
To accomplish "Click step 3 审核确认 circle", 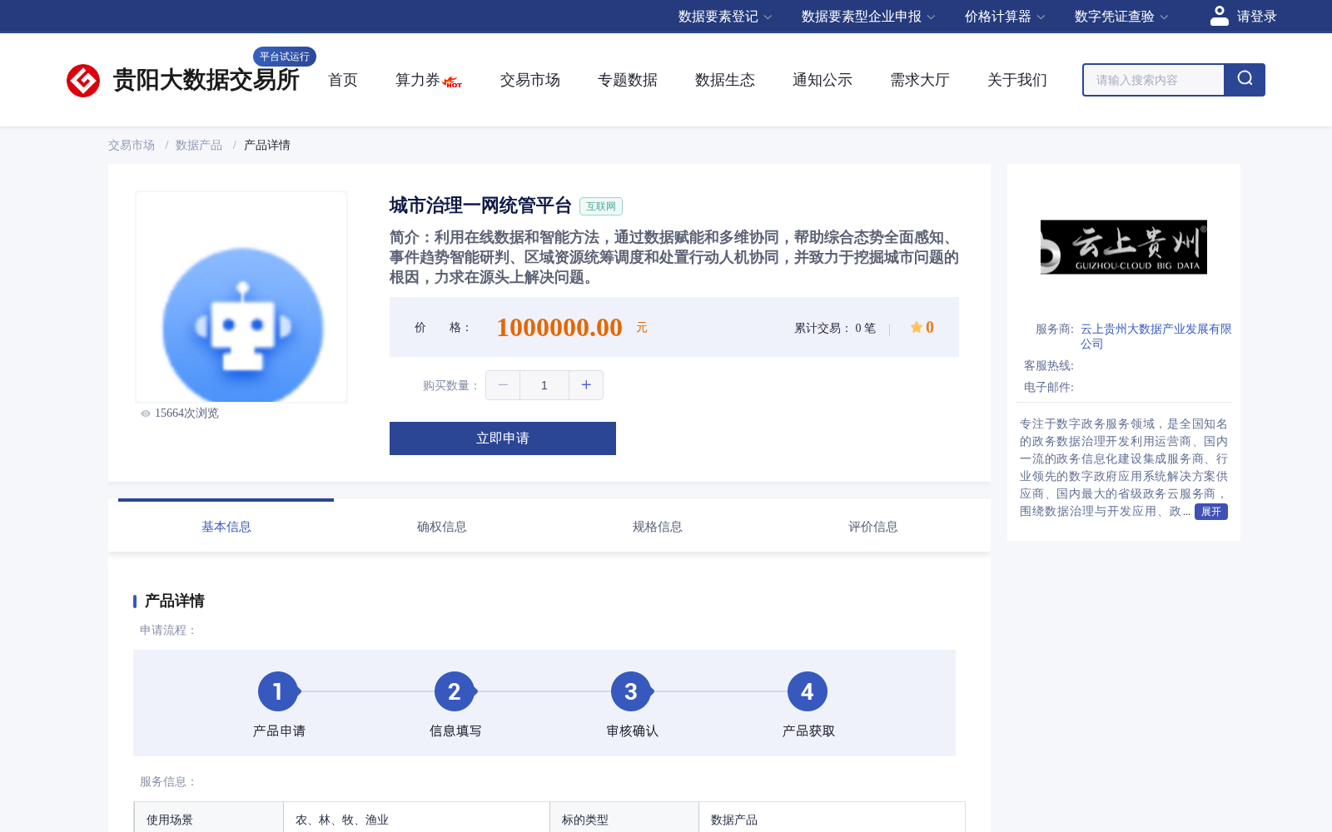I will coord(631,691).
